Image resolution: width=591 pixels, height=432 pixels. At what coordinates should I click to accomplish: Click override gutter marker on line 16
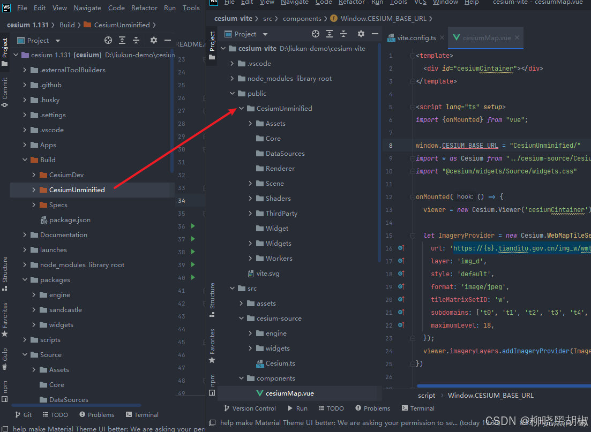[x=401, y=248]
